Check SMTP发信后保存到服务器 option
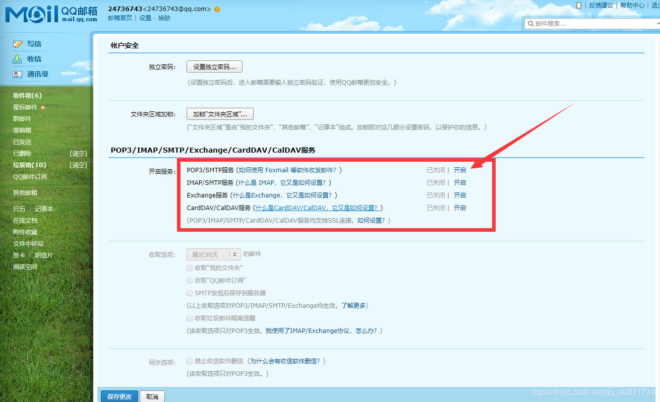The image size is (660, 402). pos(190,293)
